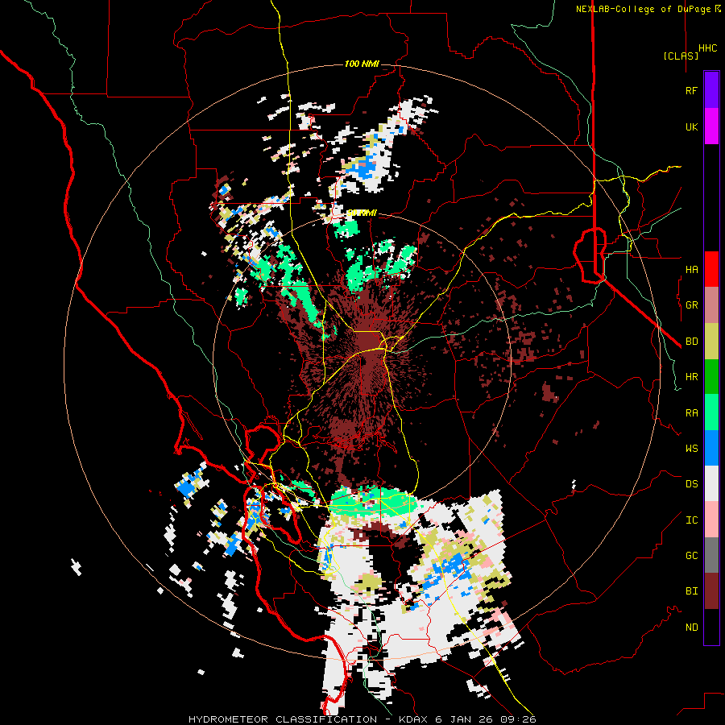The height and width of the screenshot is (725, 725).
Task: Click the HR legend label
Action: click(691, 377)
